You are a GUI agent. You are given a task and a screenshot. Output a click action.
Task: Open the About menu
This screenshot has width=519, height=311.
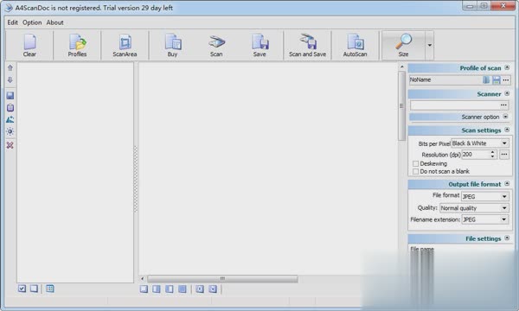click(55, 22)
